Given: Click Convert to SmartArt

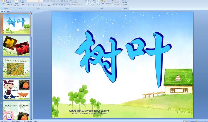Looking at the screenshot, I should [76, 5].
